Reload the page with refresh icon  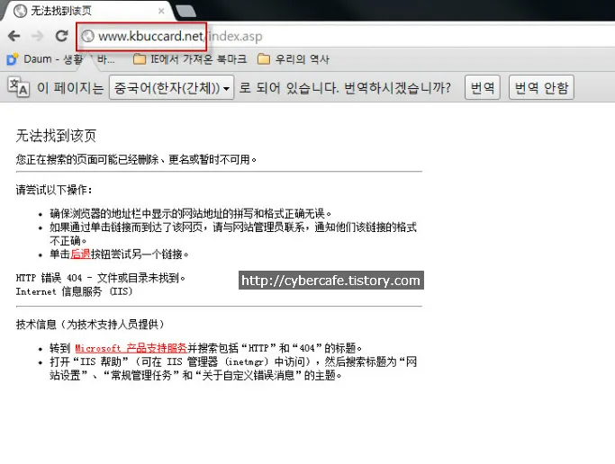click(x=61, y=37)
